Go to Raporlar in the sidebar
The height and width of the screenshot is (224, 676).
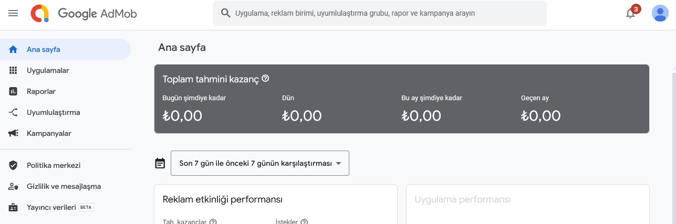point(41,91)
